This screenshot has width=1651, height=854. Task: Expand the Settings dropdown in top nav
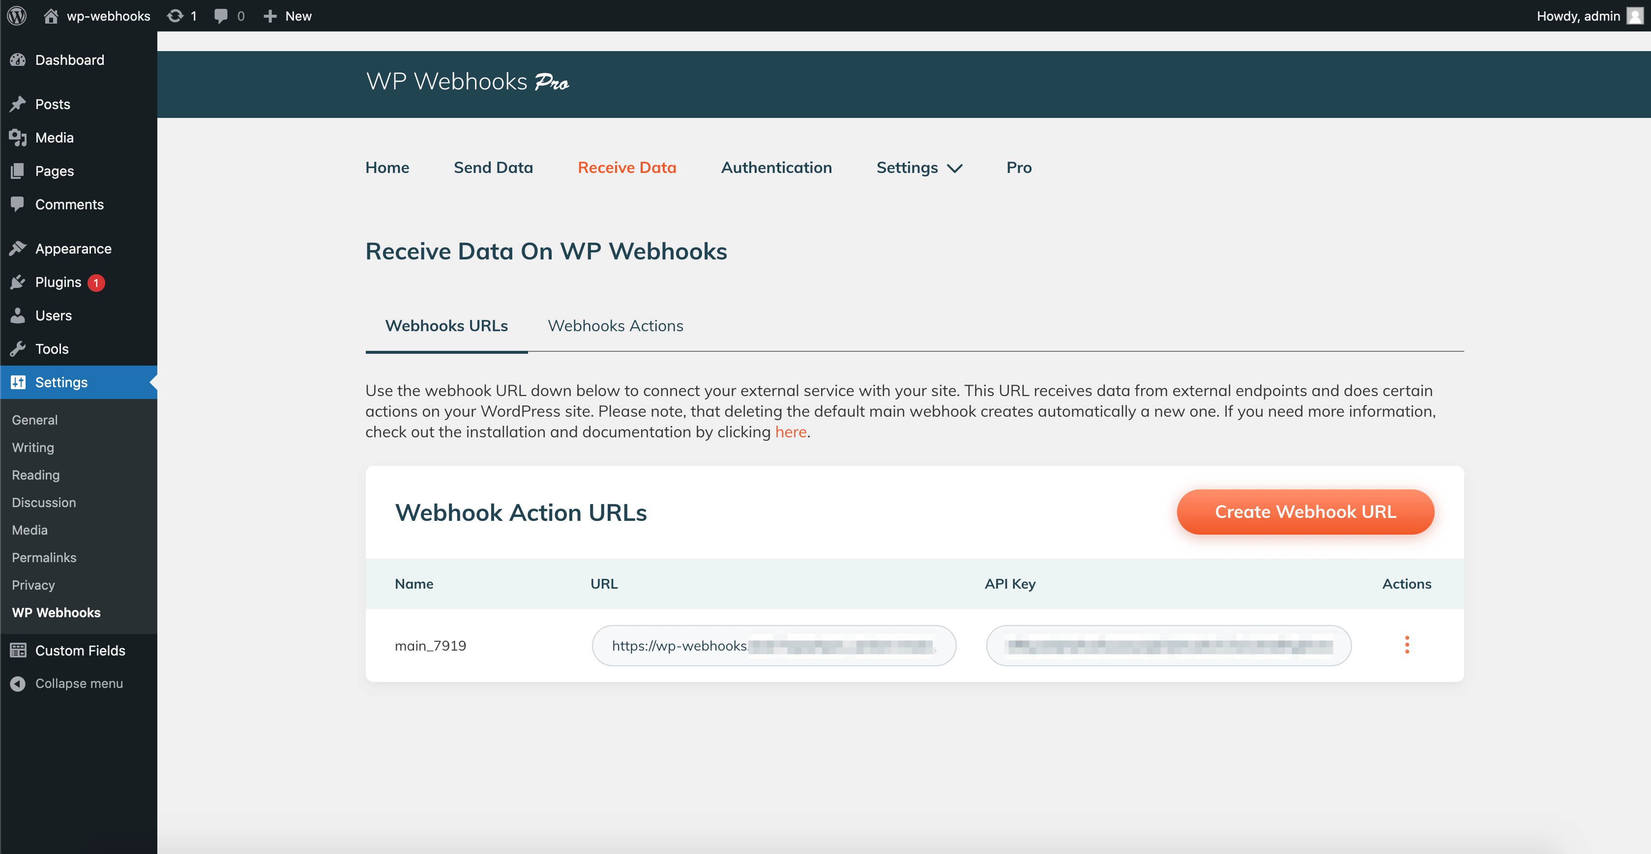pyautogui.click(x=919, y=167)
